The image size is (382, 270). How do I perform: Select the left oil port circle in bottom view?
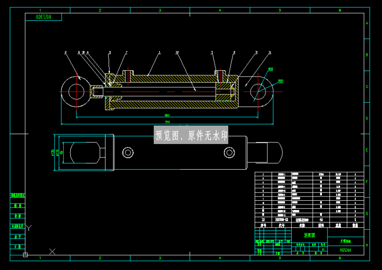coord(128,152)
